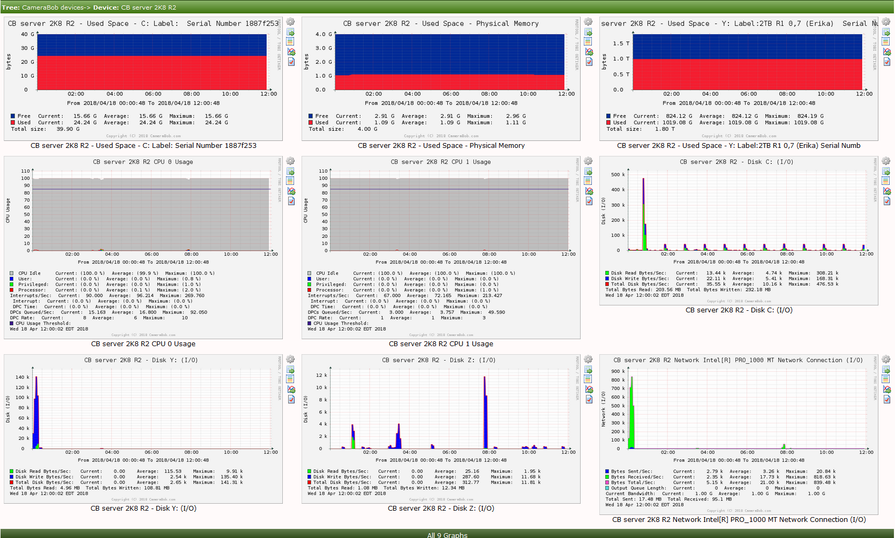This screenshot has width=895, height=538.
Task: Open gear settings icon for Network Connection graph
Action: coord(886,360)
